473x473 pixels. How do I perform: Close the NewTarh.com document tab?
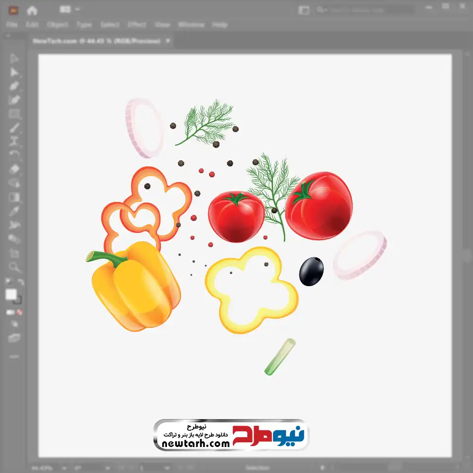point(168,41)
